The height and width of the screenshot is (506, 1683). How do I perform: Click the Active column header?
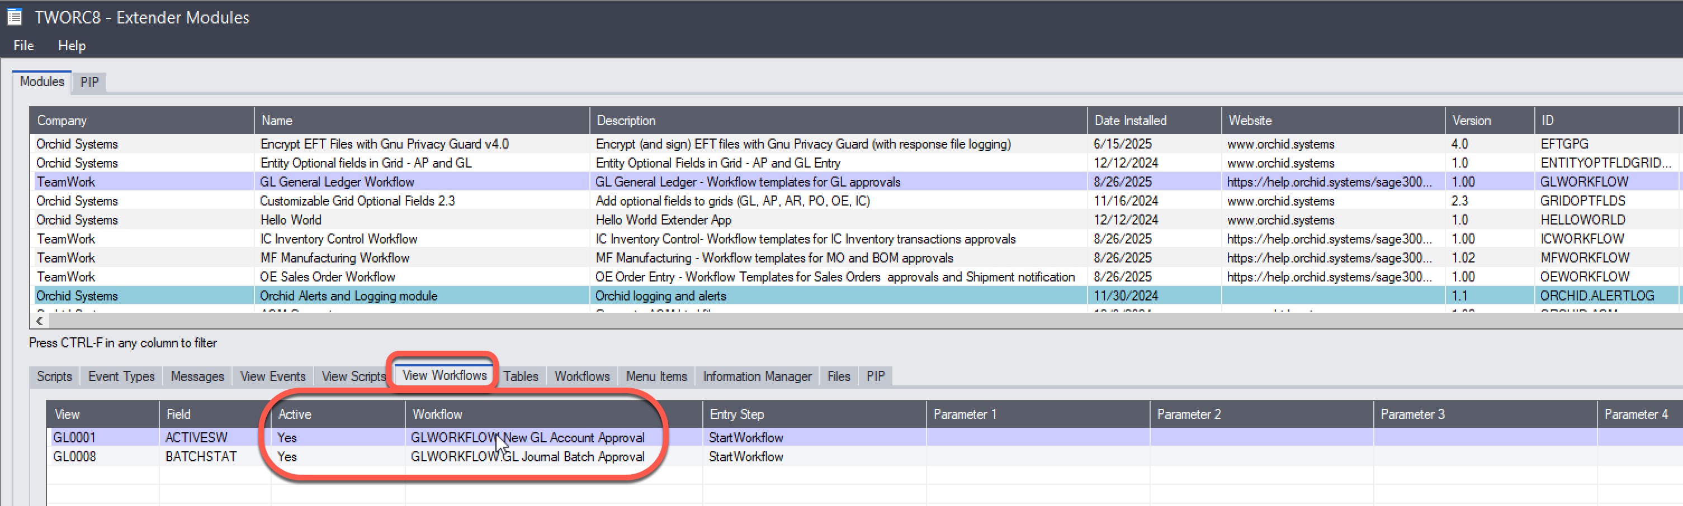(295, 414)
